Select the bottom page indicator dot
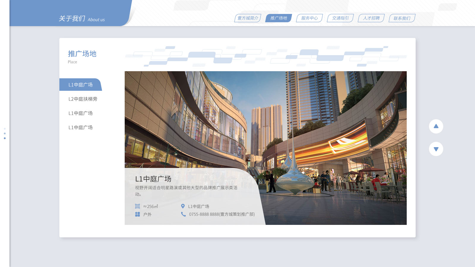Viewport: 475px width, 267px height. point(5,138)
